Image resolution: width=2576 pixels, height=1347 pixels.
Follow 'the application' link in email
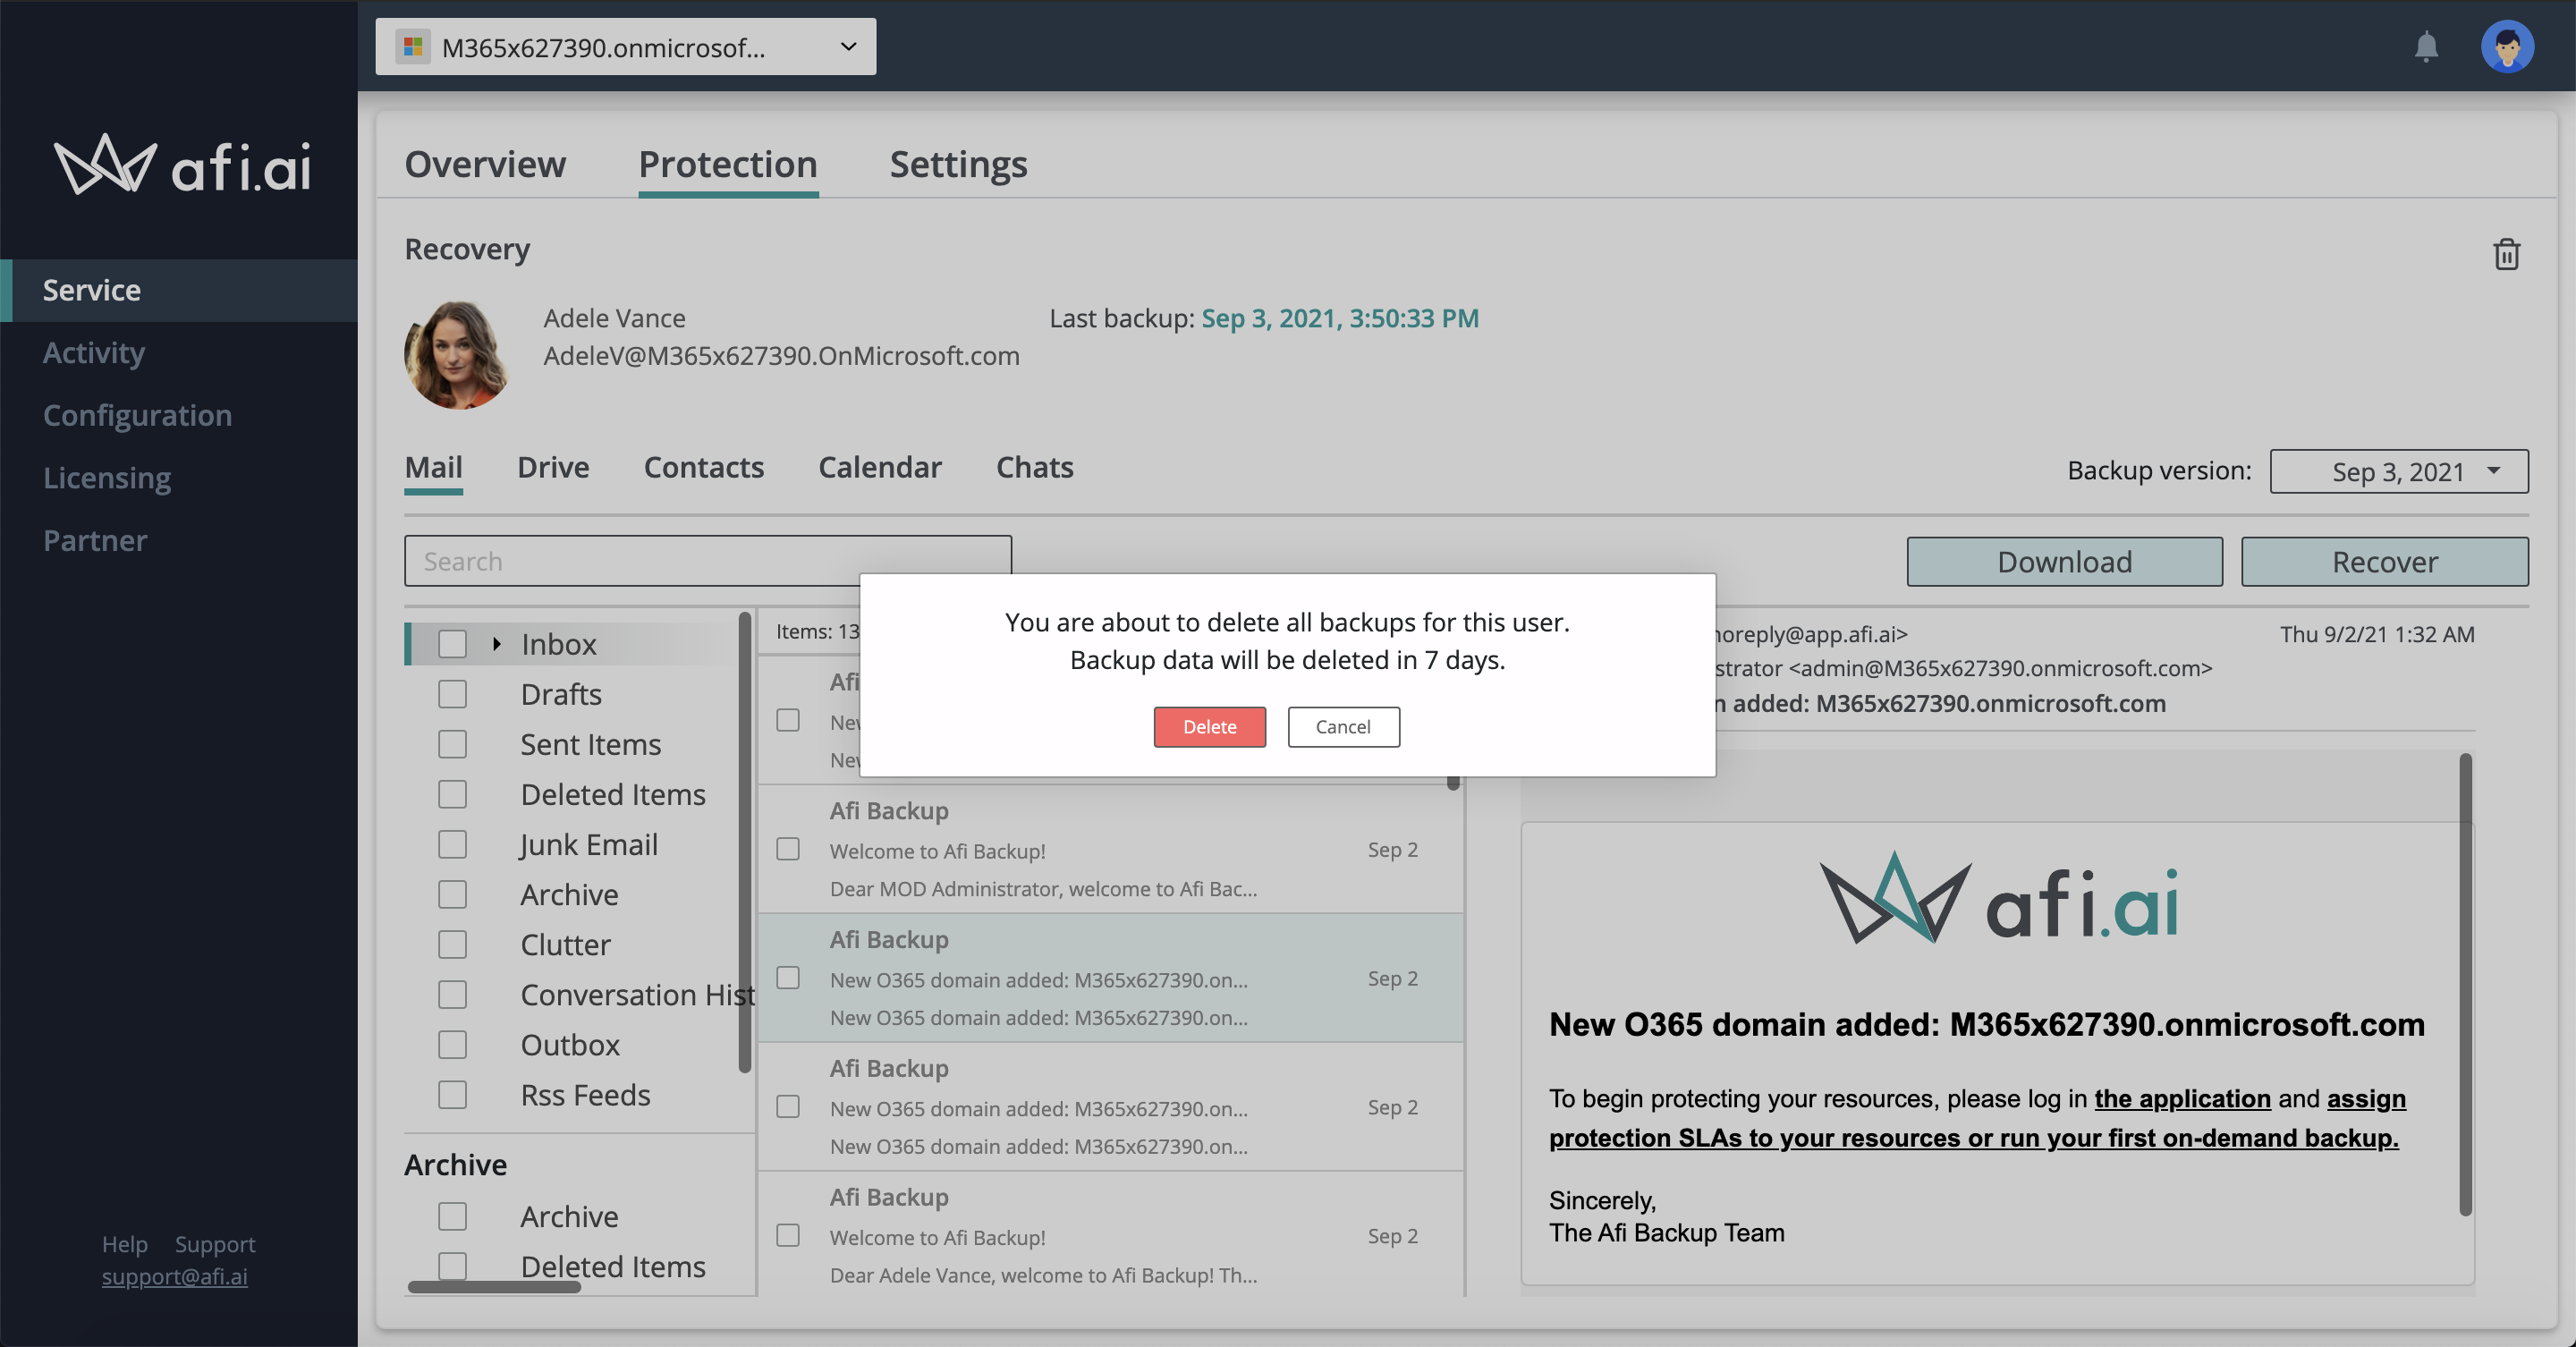[x=2182, y=1098]
